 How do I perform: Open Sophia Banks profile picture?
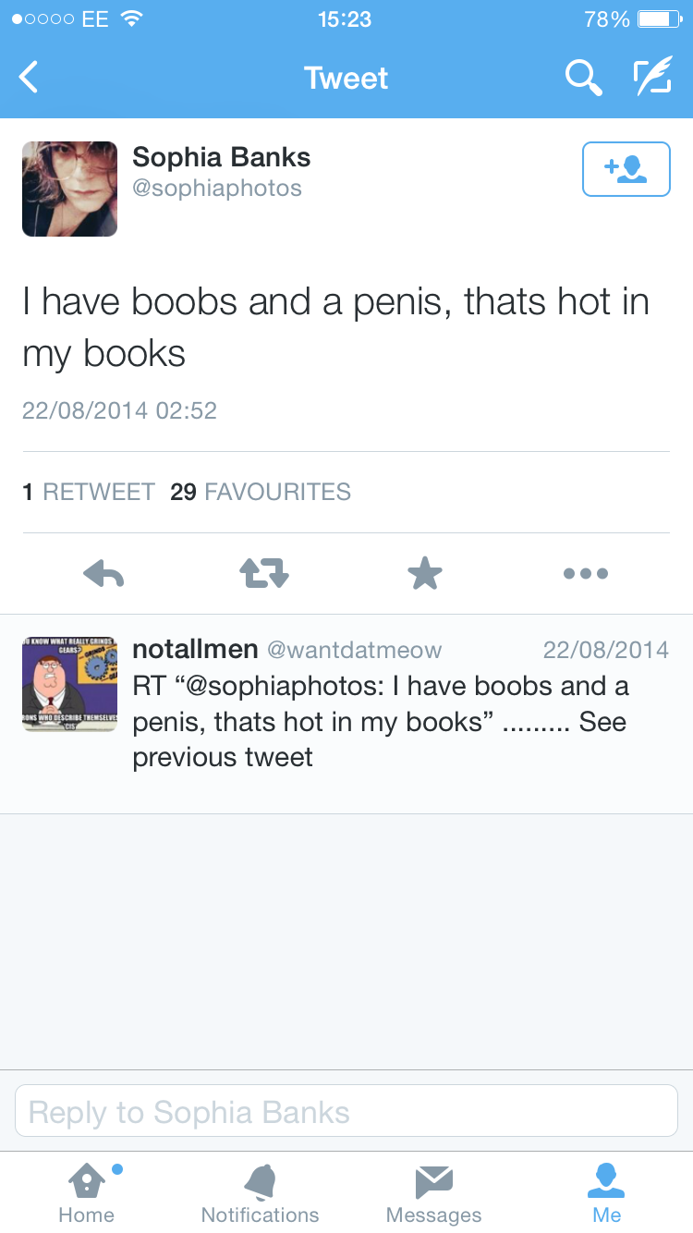pos(70,189)
